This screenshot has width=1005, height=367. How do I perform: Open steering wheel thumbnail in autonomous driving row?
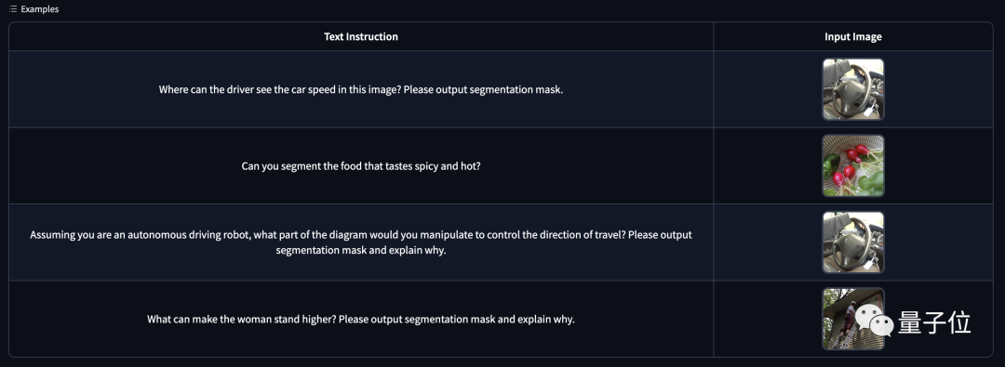click(853, 242)
